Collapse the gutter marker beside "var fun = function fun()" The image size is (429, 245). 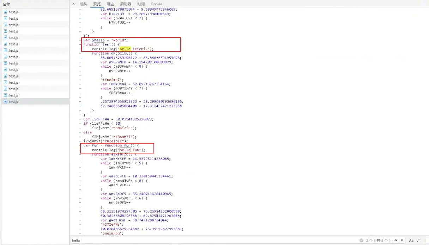pos(80,146)
